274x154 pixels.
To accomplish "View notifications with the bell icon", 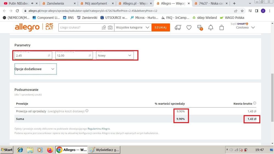I will pos(211,28).
